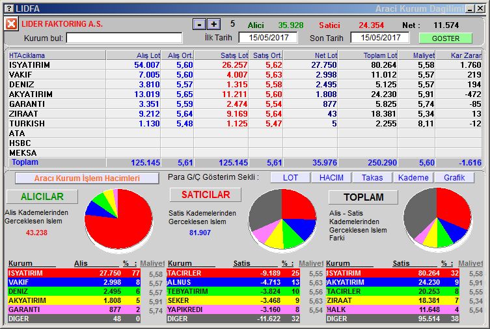Click the red X icon beside LIDER FAKTORING
Image resolution: width=490 pixels, height=329 pixels.
point(11,23)
